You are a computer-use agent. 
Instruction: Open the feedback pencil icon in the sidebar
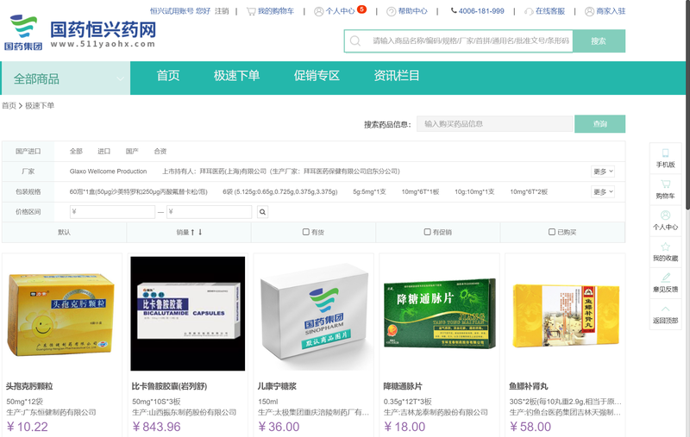(665, 278)
